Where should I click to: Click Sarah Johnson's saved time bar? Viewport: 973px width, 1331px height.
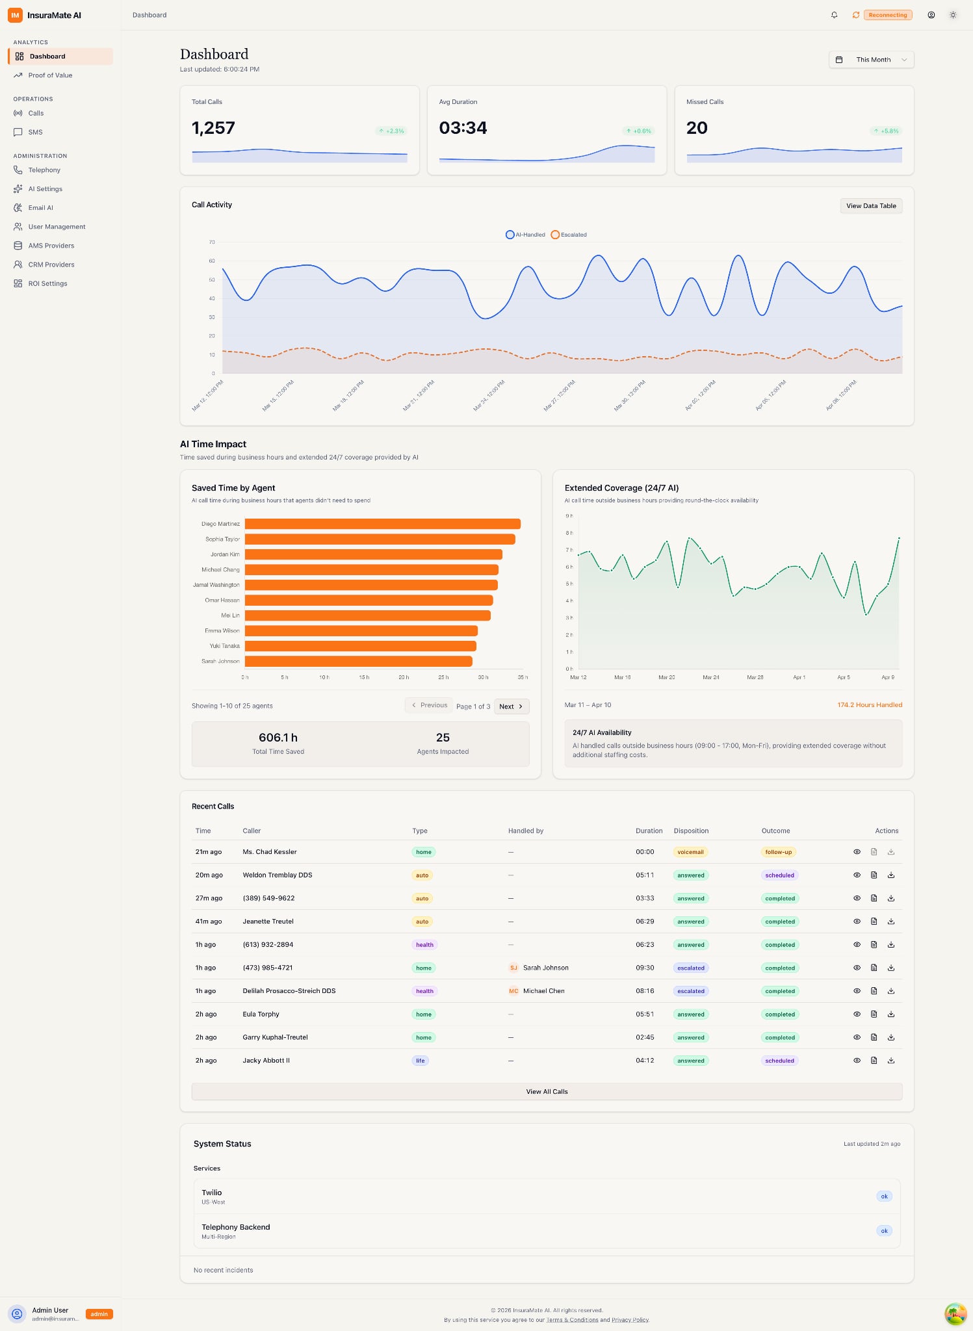pyautogui.click(x=359, y=662)
